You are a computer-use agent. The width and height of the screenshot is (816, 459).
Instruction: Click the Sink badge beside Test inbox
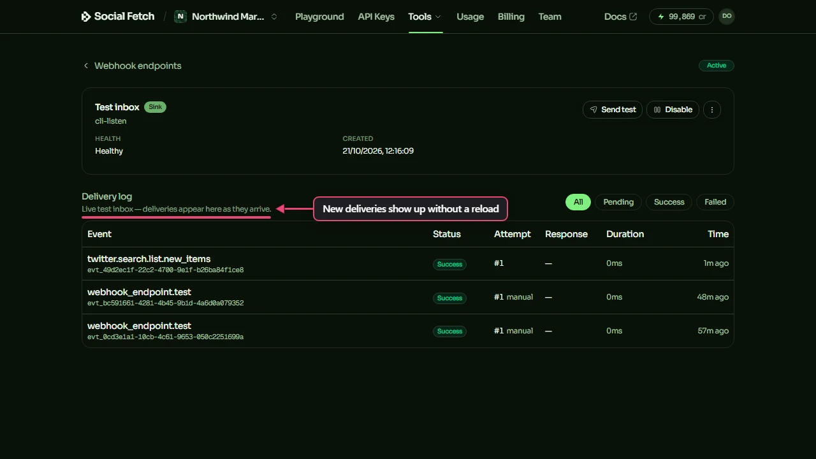(x=155, y=107)
